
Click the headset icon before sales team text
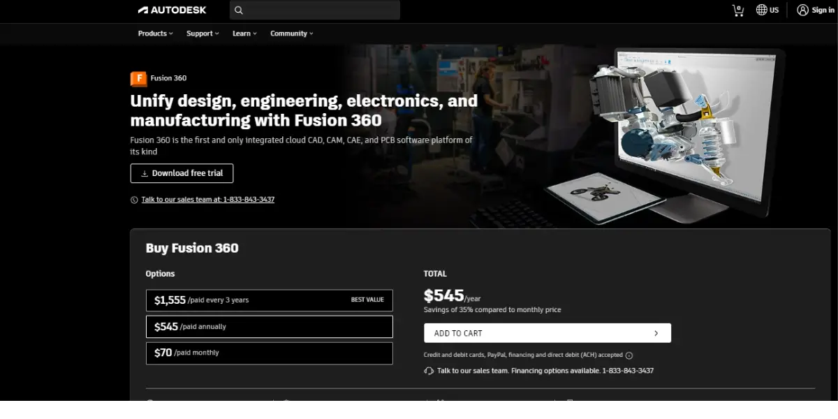click(429, 371)
